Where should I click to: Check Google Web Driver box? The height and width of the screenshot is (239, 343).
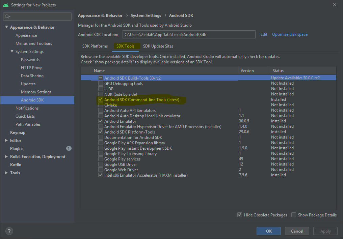tap(100, 170)
